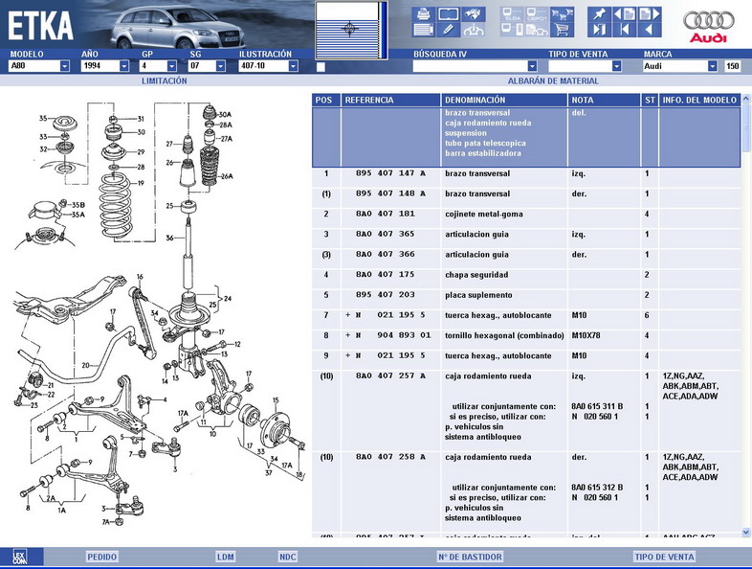
Task: Expand the GP dropdown
Action: tap(158, 66)
